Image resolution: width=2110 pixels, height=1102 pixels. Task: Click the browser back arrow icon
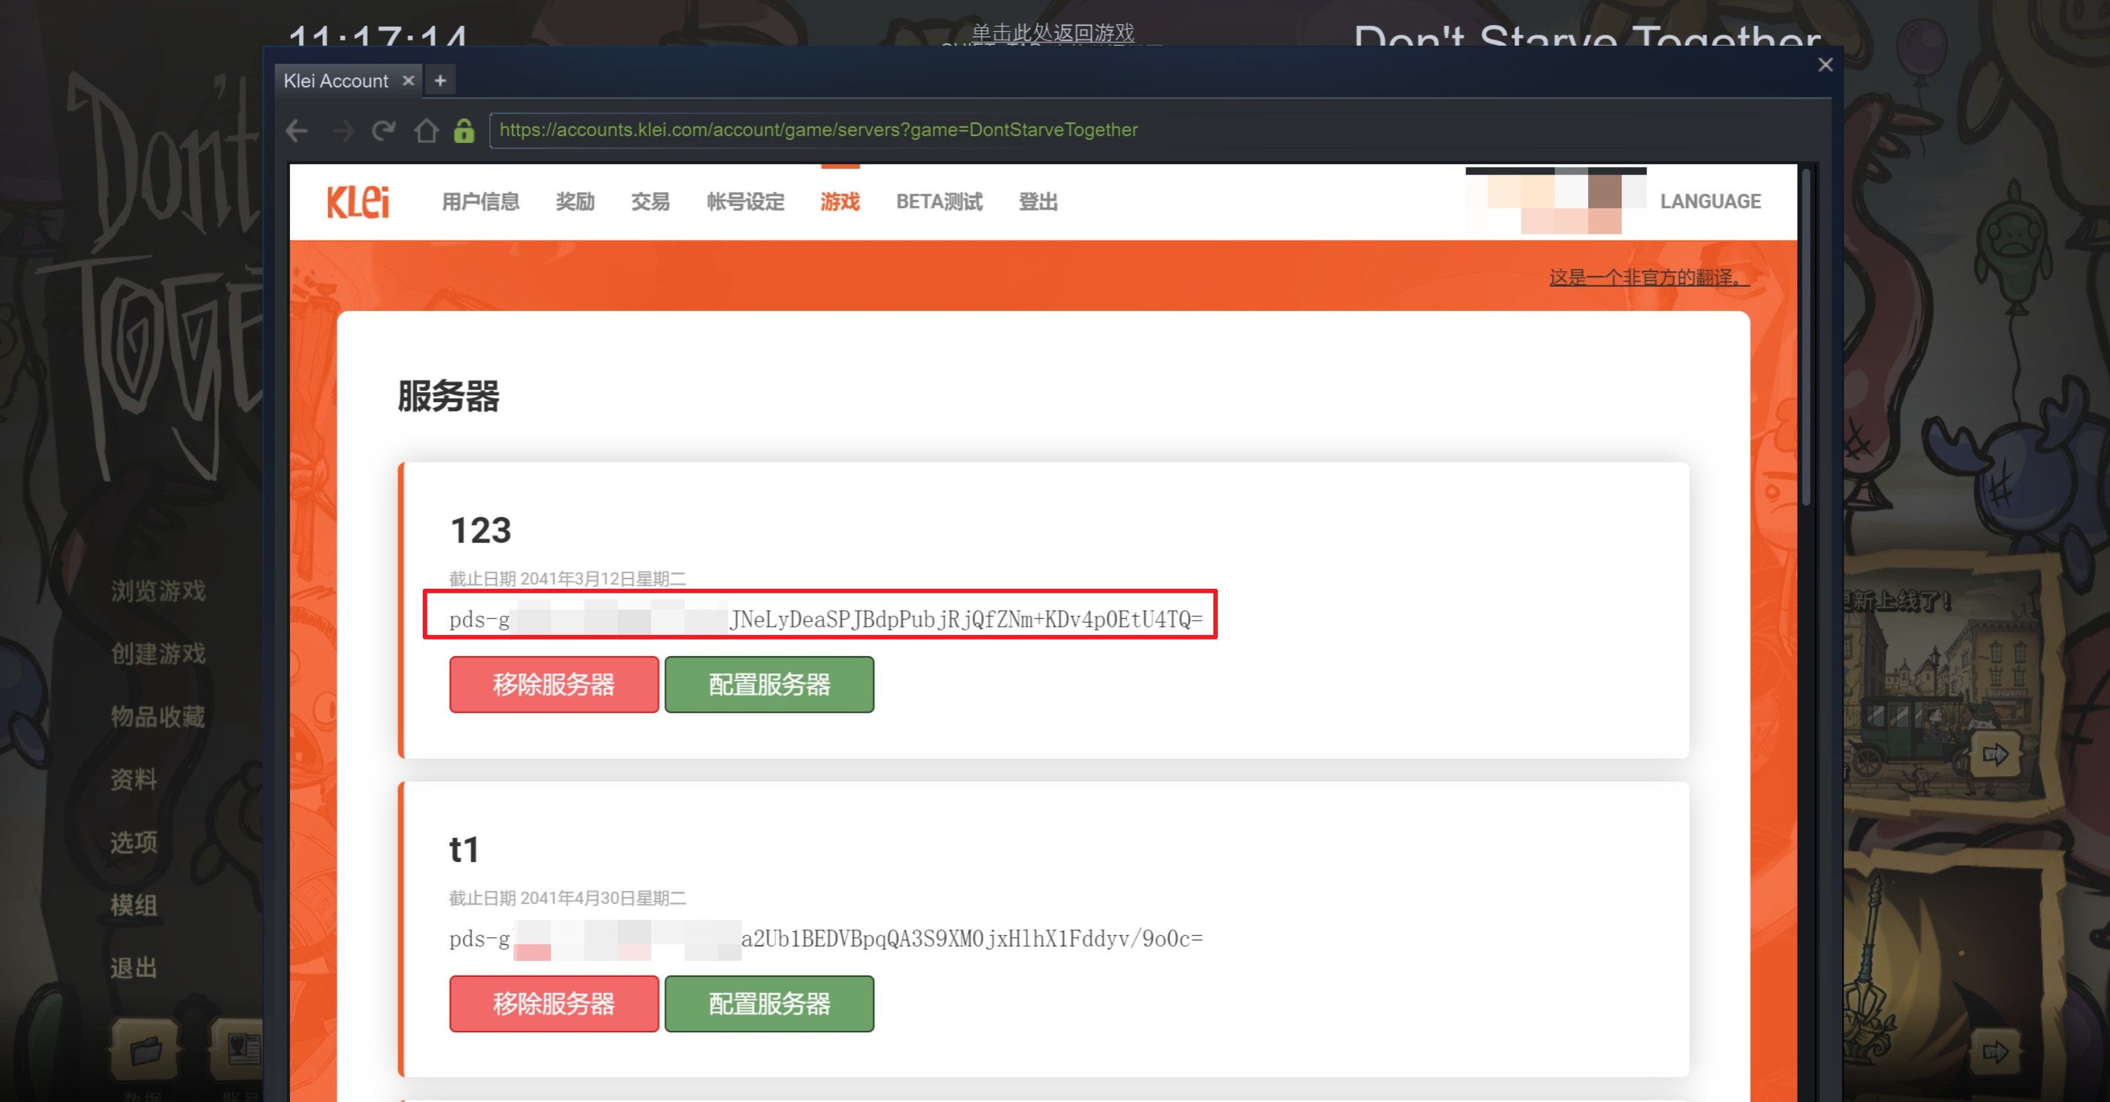296,130
